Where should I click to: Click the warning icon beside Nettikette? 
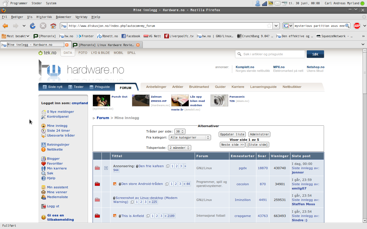tap(44, 149)
